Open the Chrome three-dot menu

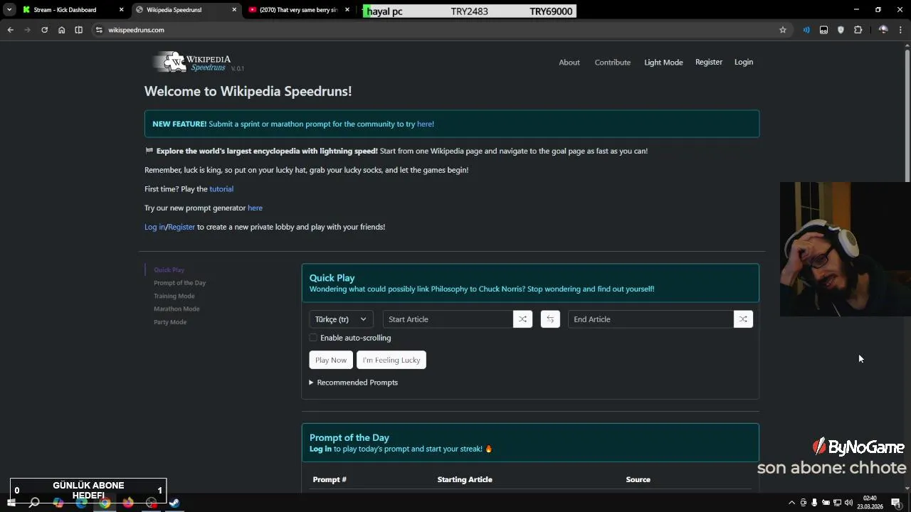(x=900, y=30)
